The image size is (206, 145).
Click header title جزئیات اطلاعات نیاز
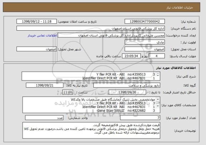pos(180,7)
